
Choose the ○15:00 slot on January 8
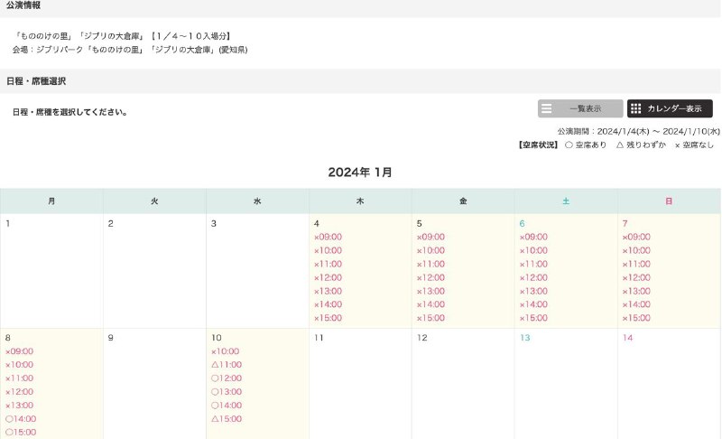(22, 433)
